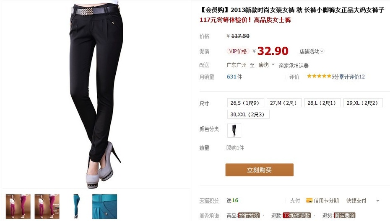Open the 累计评价12 reviews link
The height and width of the screenshot is (221, 390).
(x=352, y=77)
